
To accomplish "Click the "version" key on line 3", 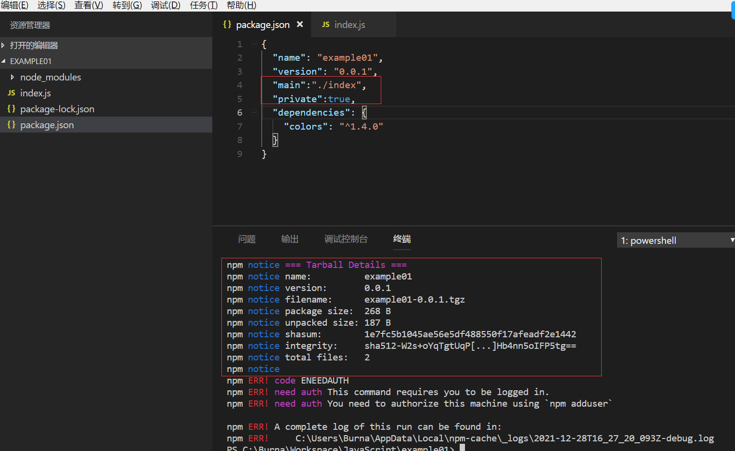I will [x=297, y=71].
